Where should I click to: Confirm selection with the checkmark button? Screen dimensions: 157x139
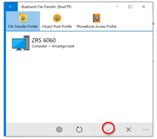pos(108,129)
